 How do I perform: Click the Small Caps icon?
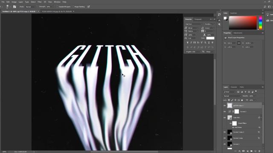198,42
